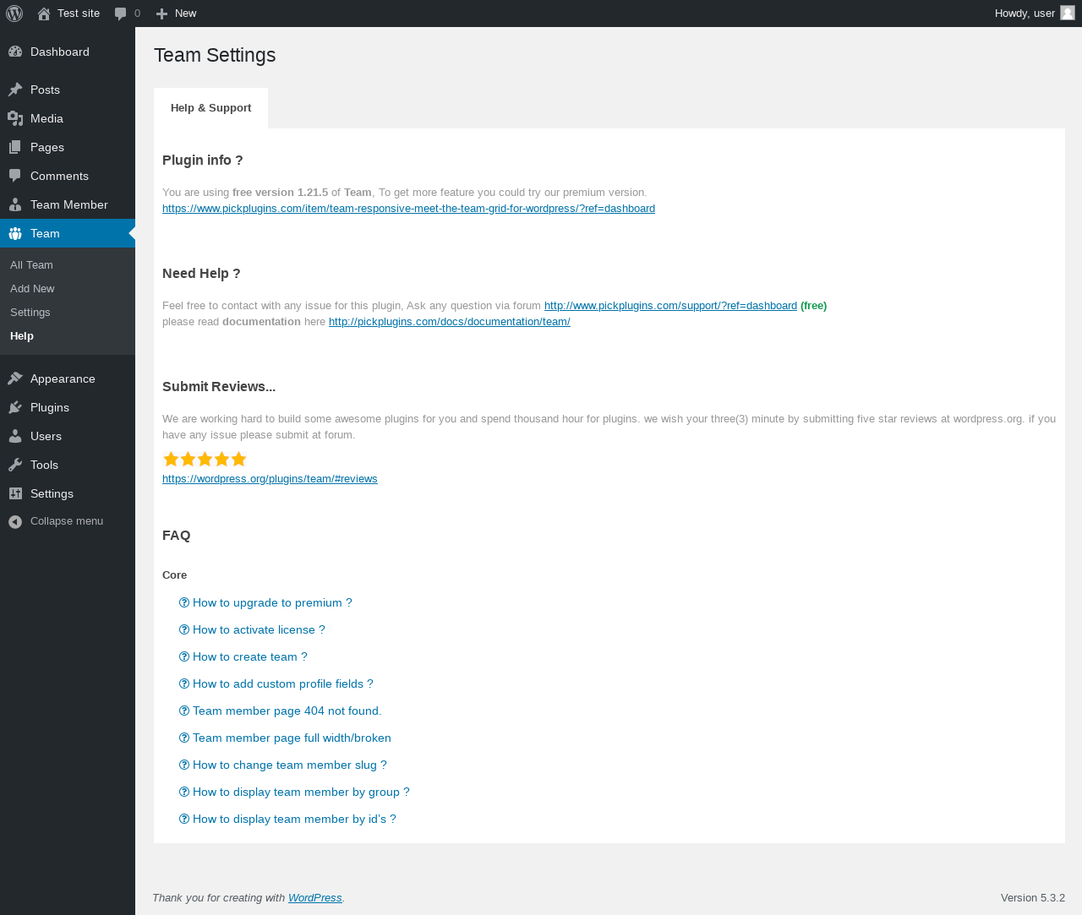Click the plus icon beside New
Viewport: 1082px width, 915px height.
point(162,14)
